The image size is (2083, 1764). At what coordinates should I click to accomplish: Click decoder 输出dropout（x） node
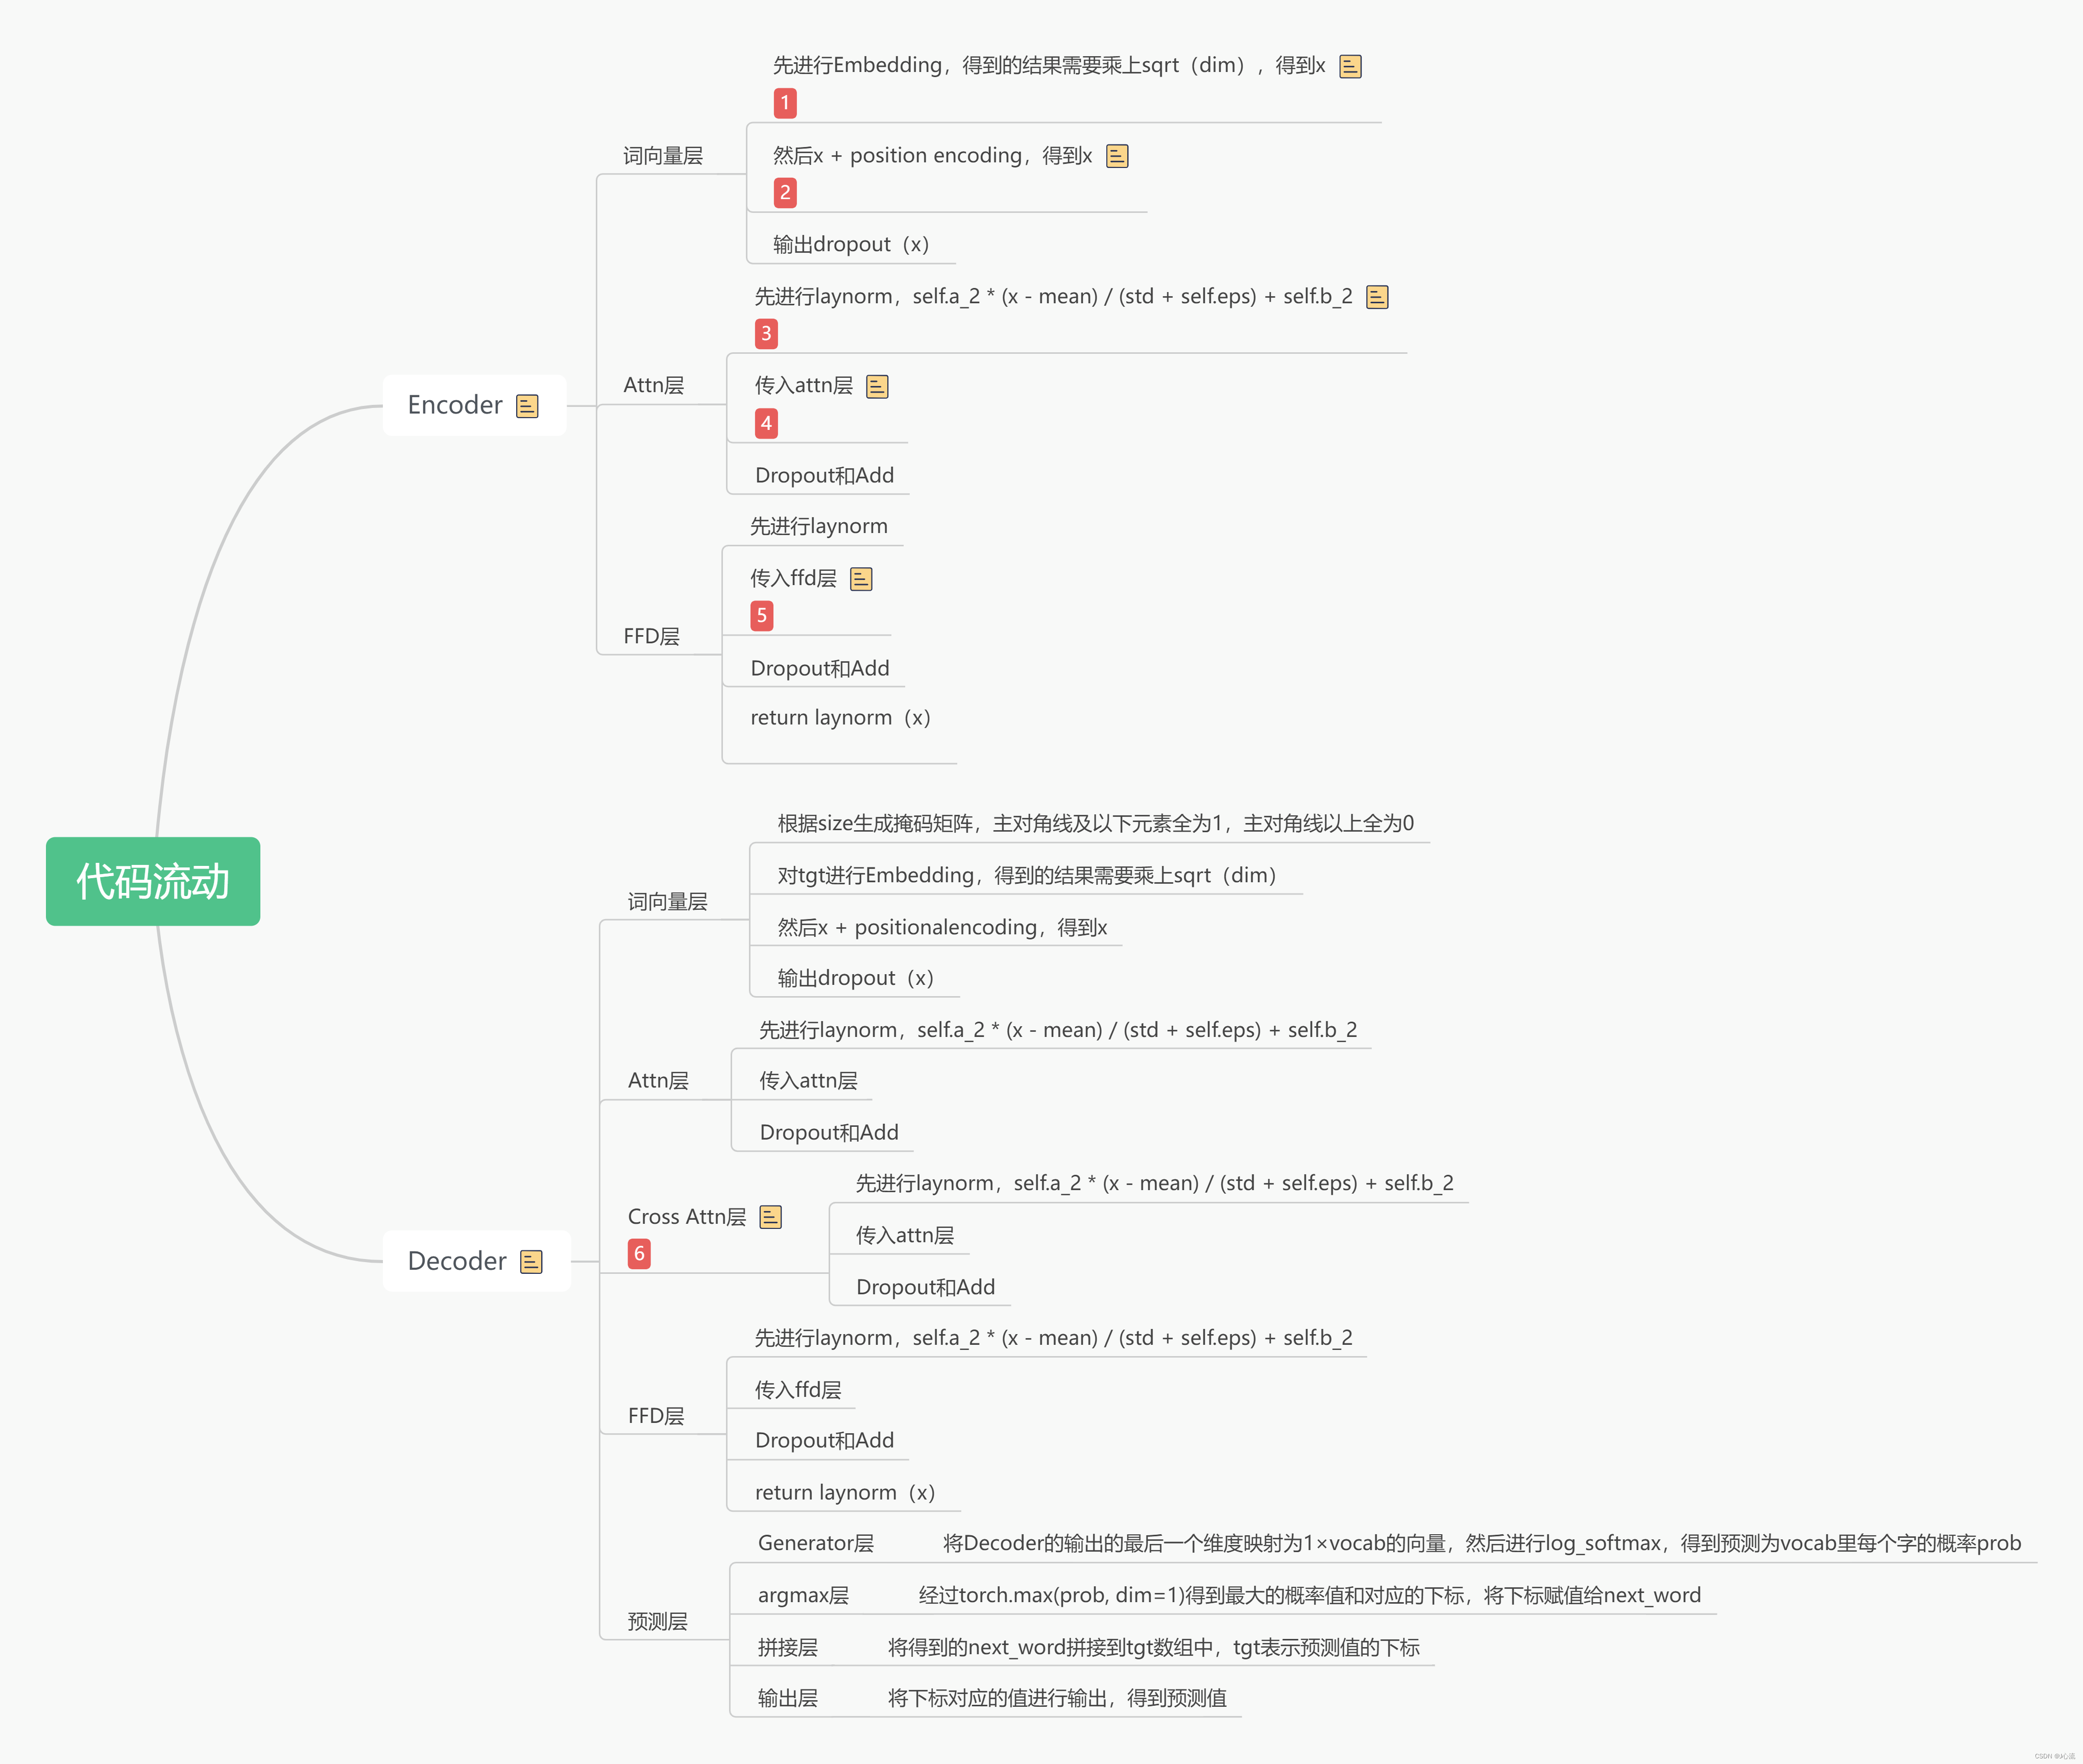(856, 978)
